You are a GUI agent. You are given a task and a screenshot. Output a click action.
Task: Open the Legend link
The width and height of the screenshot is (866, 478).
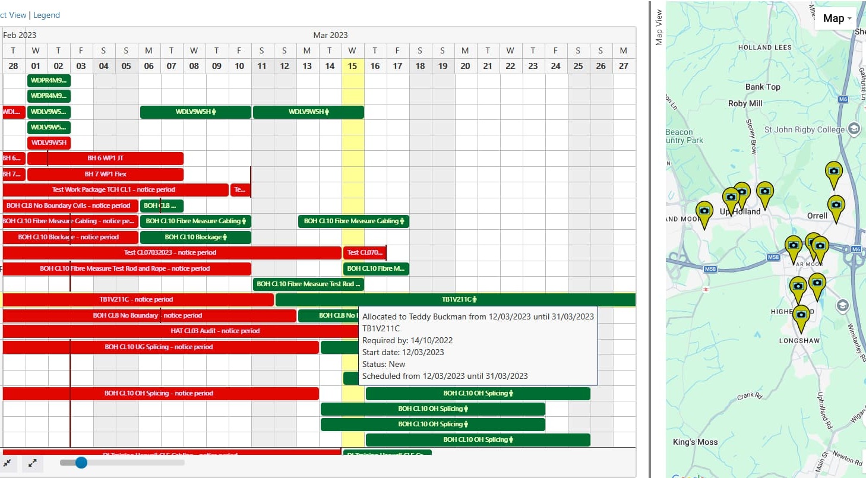(46, 15)
